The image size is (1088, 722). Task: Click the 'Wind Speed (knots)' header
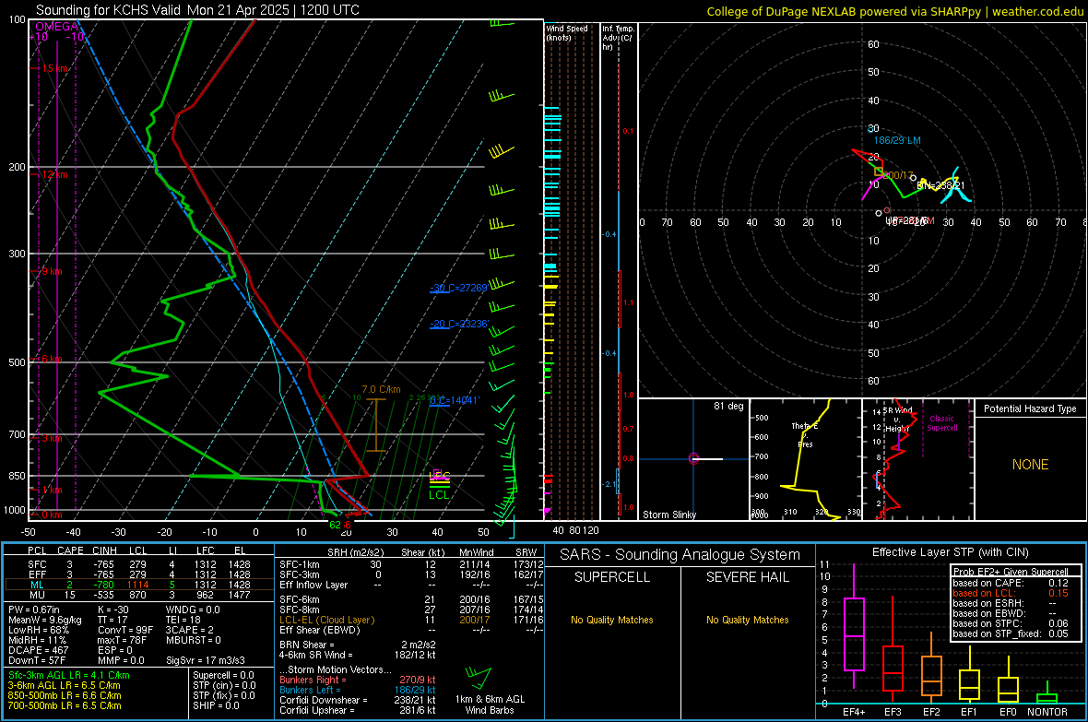click(x=567, y=32)
